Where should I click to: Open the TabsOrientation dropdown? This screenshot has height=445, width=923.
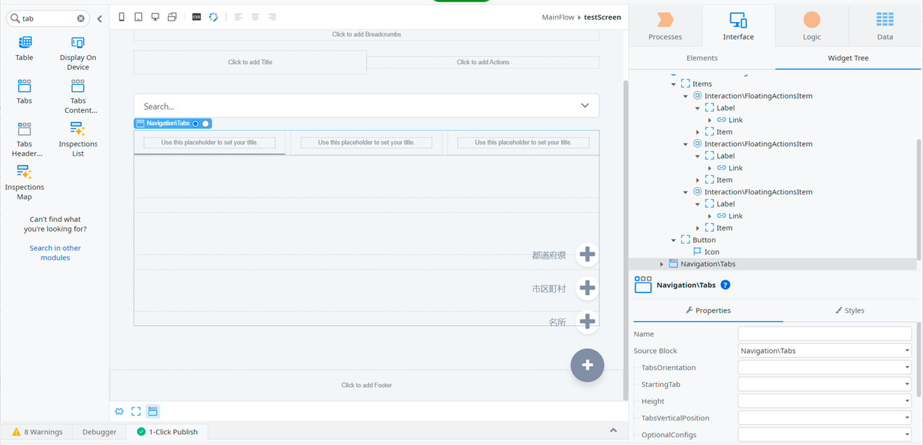[x=824, y=368]
